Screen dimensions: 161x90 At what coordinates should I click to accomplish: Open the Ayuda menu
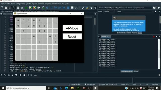tap(66, 4)
